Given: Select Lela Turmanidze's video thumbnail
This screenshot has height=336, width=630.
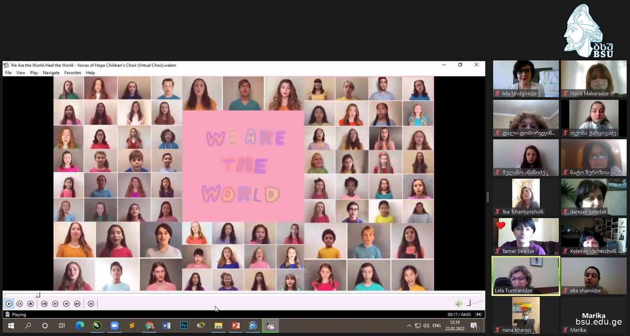Looking at the screenshot, I should [525, 276].
